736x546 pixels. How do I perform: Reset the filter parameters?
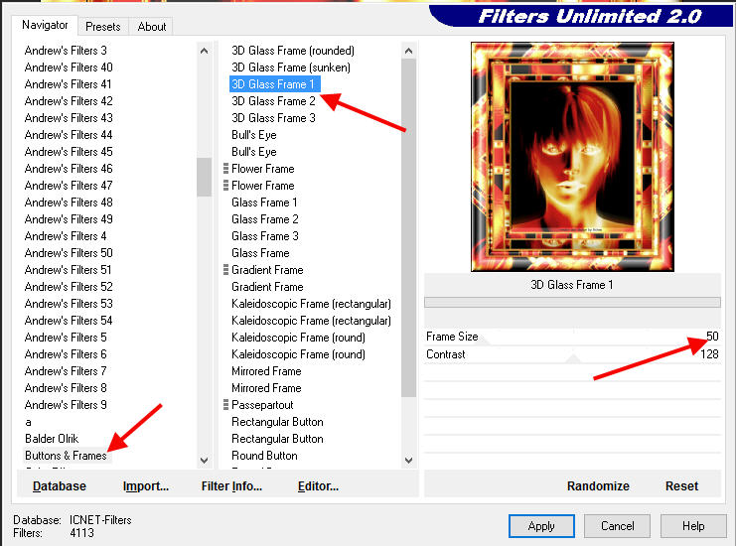pos(681,486)
